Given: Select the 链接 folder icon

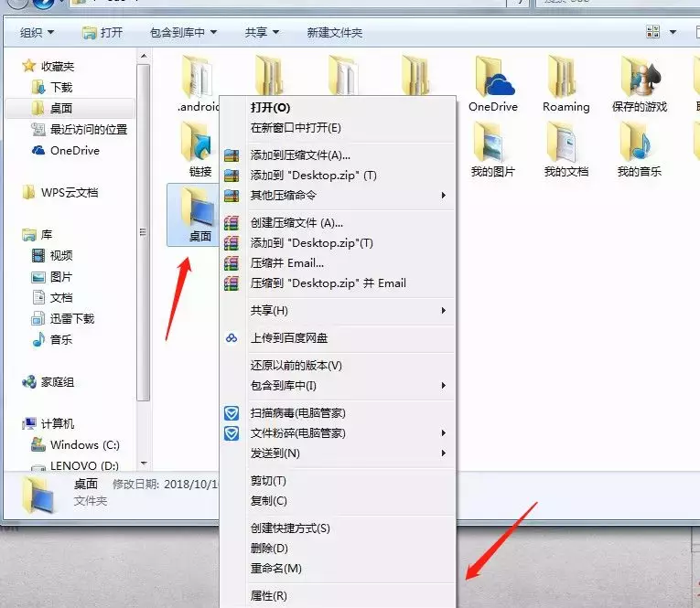Looking at the screenshot, I should coord(197,142).
